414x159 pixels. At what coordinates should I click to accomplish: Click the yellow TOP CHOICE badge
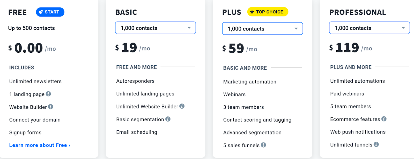268,12
